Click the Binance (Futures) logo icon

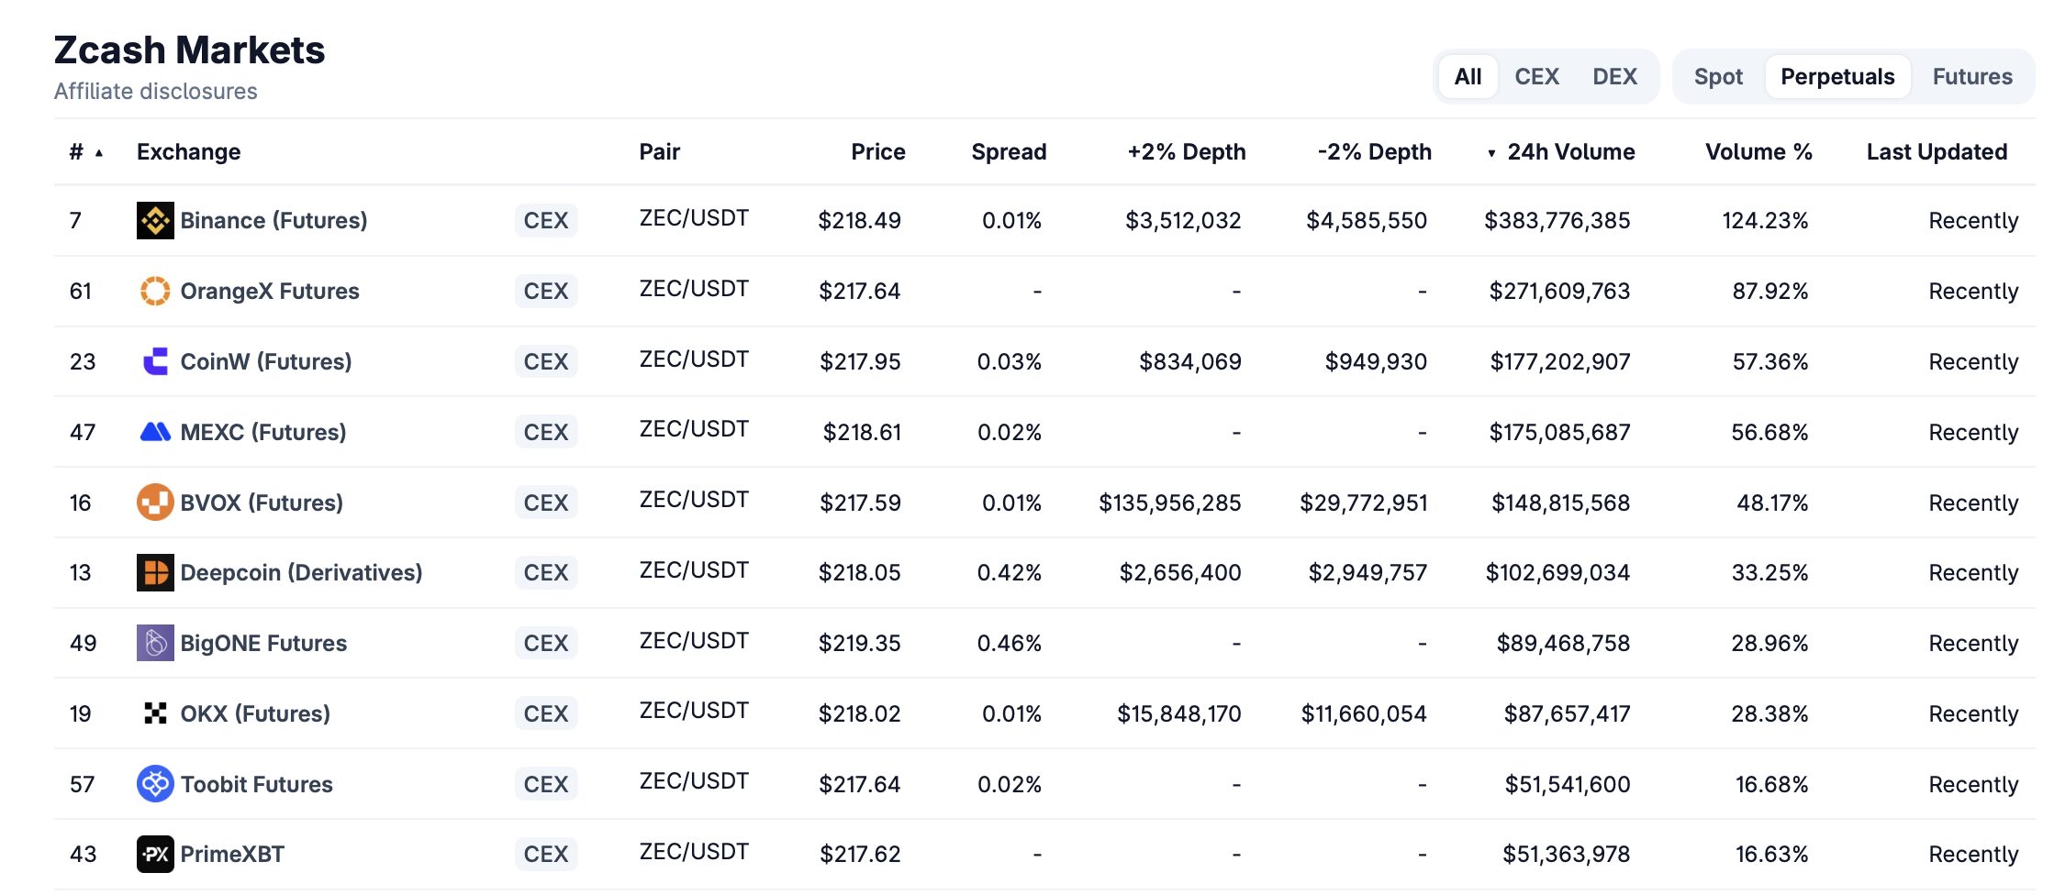pos(155,220)
